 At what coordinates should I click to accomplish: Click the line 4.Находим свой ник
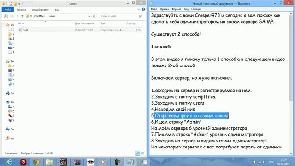pyautogui.click(x=173, y=109)
